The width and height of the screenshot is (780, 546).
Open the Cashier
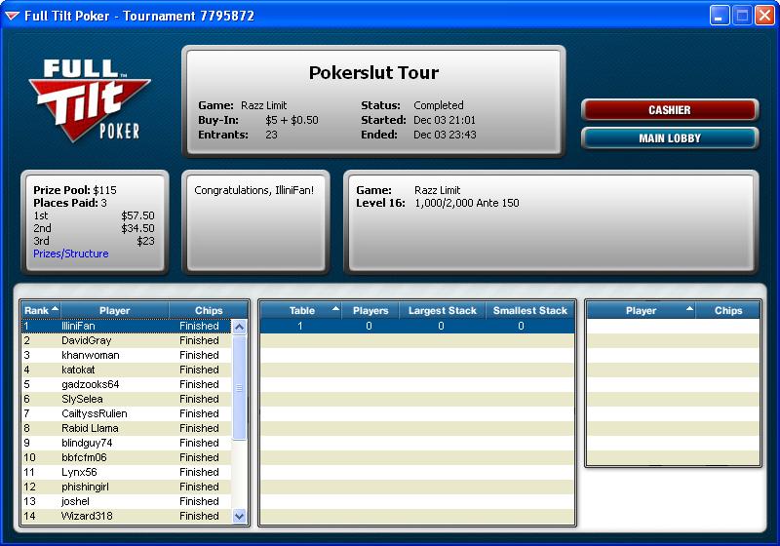(x=670, y=110)
